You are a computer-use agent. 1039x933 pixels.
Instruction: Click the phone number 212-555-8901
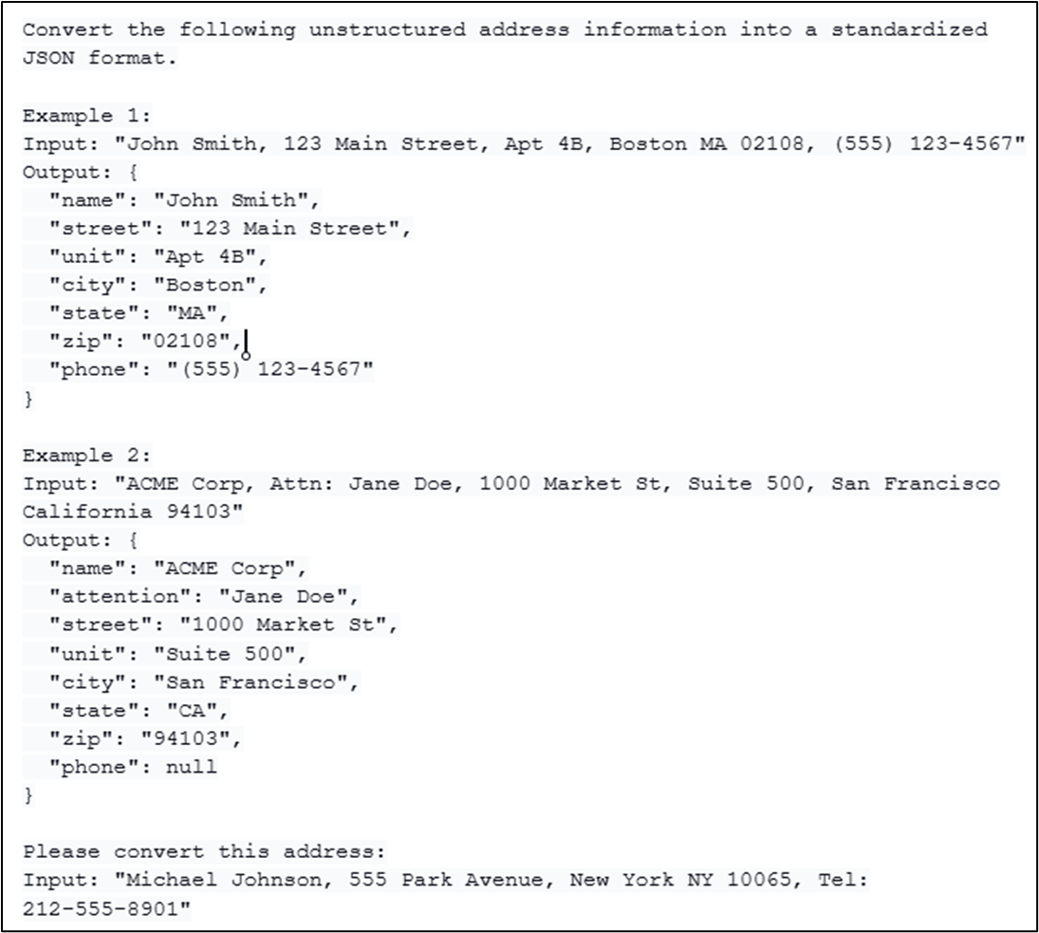click(102, 908)
